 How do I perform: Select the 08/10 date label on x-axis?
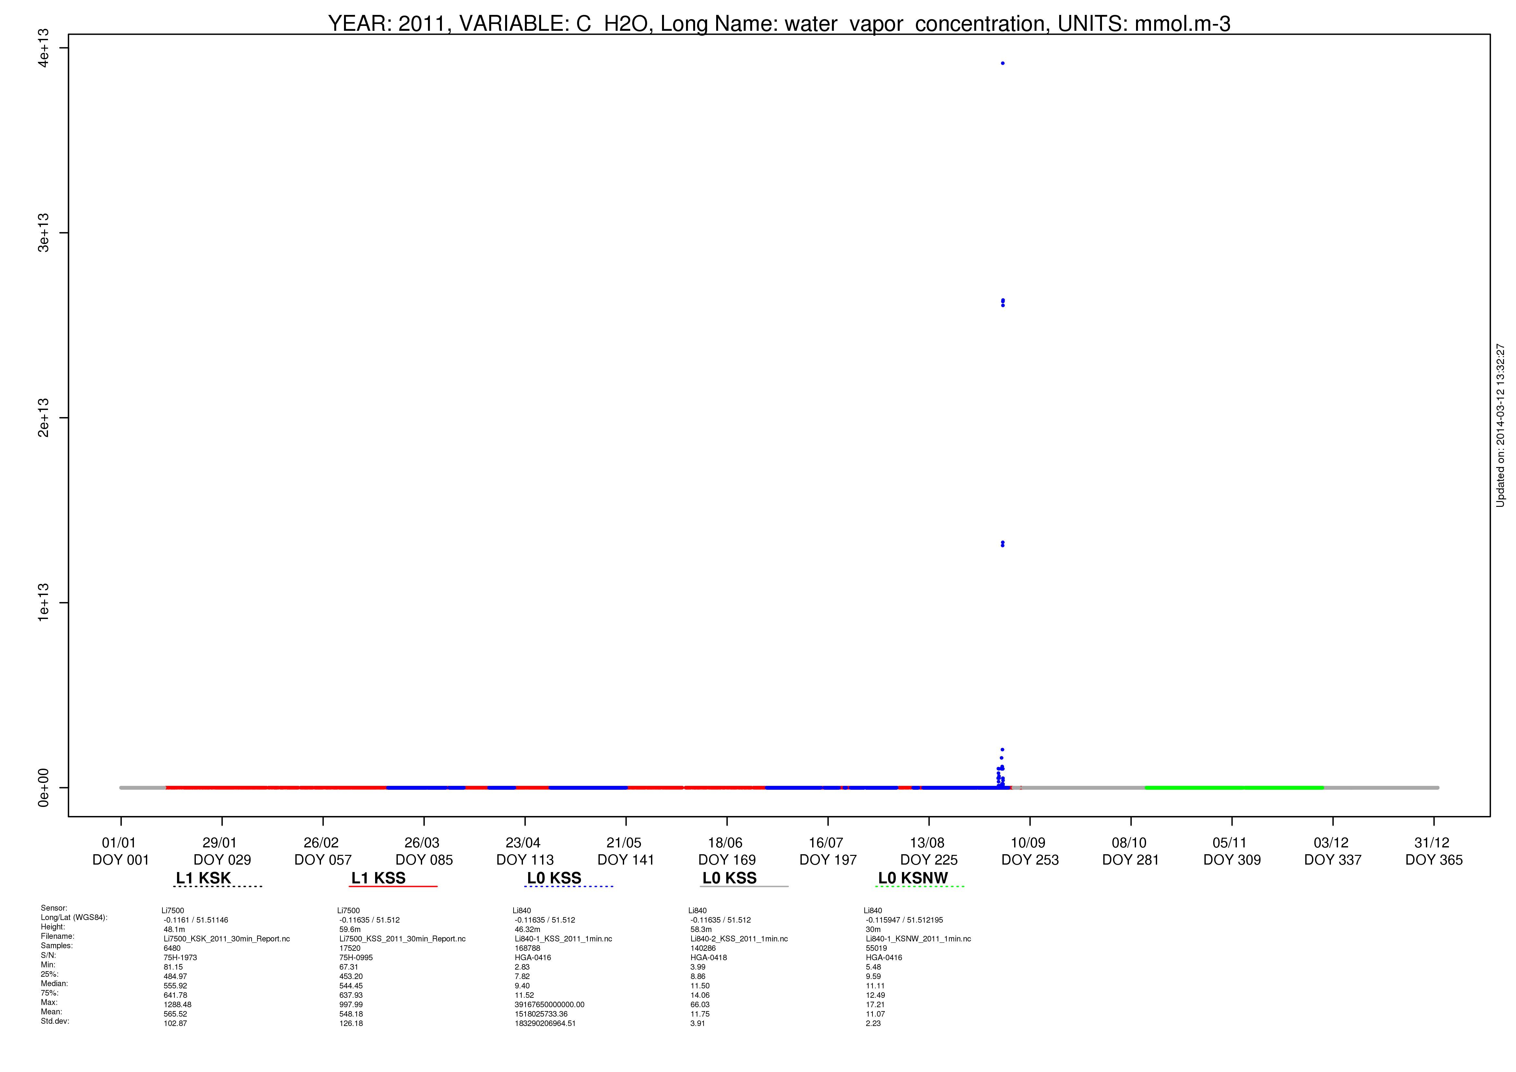click(1129, 843)
